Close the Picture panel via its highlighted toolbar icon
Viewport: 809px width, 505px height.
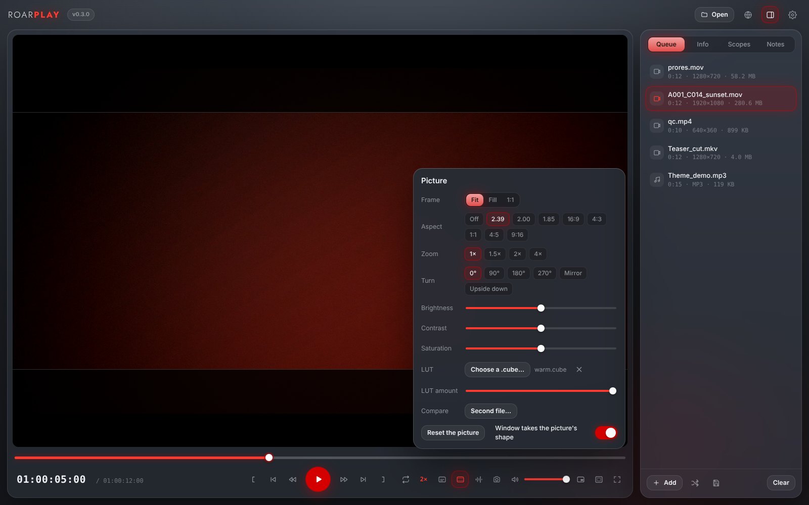[460, 479]
